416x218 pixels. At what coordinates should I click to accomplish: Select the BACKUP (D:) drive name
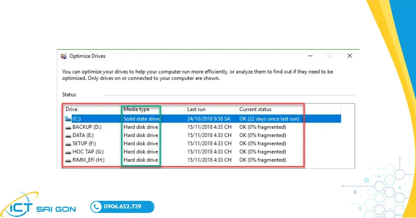click(x=87, y=127)
